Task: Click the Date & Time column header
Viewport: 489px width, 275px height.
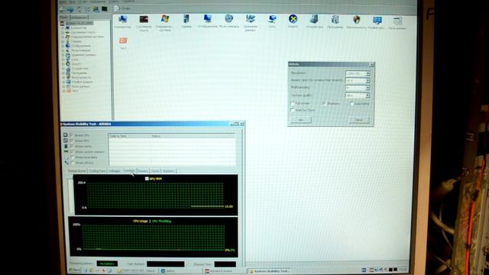Action: tap(129, 136)
